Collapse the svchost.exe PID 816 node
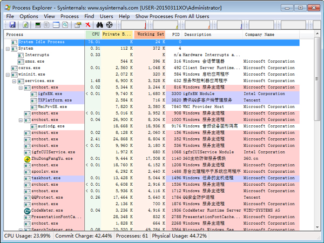 [x=21, y=88]
